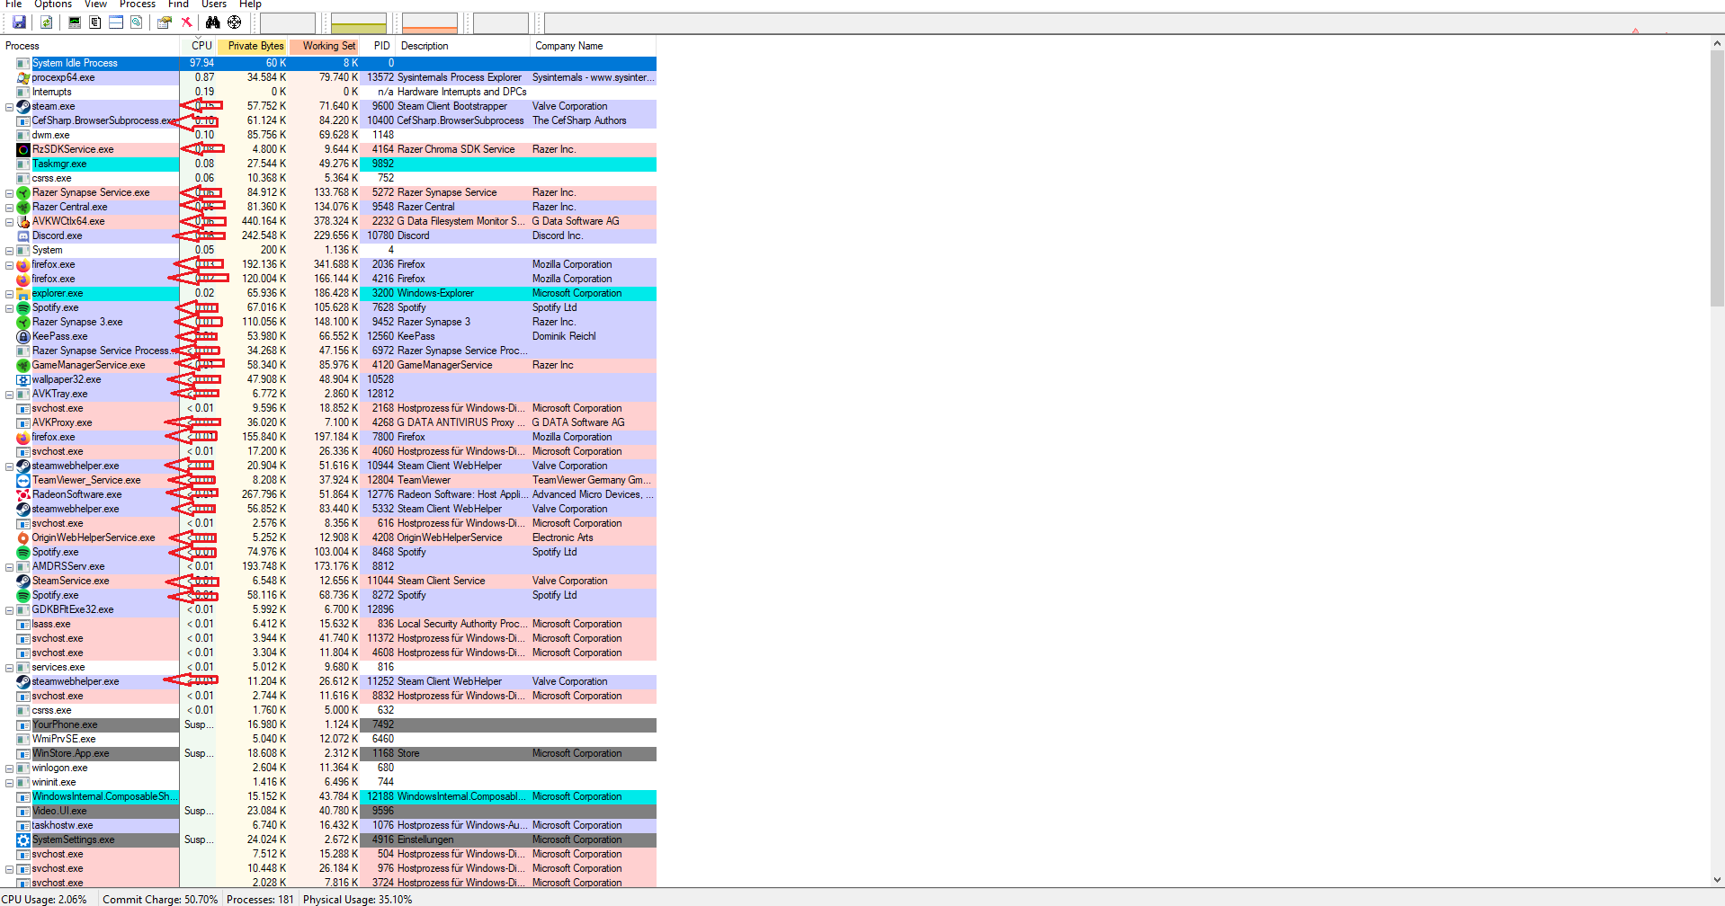This screenshot has height=906, width=1725.
Task: Toggle the Show Process Tree icon
Action: (94, 22)
